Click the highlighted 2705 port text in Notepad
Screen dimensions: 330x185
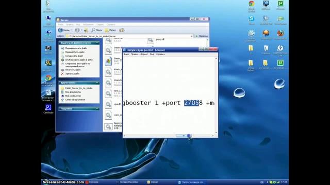pos(191,103)
